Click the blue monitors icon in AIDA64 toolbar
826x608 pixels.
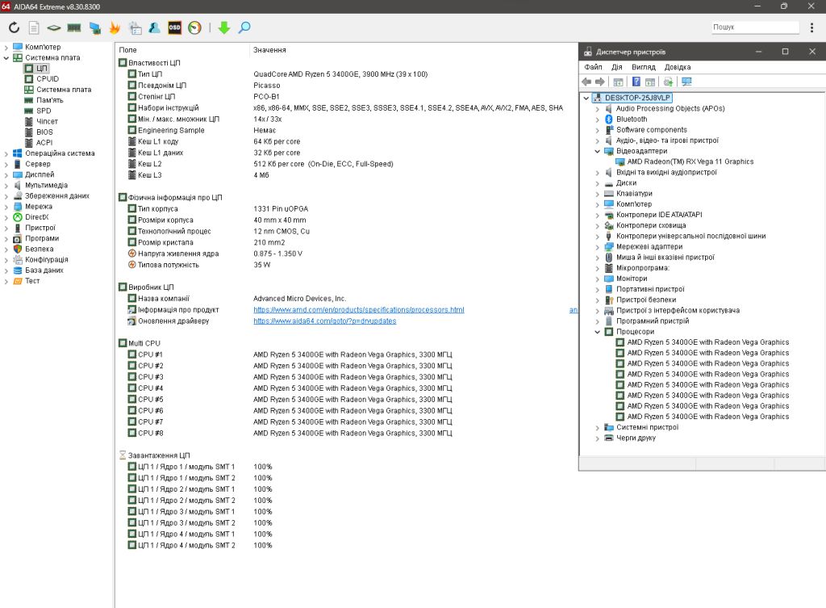point(95,27)
